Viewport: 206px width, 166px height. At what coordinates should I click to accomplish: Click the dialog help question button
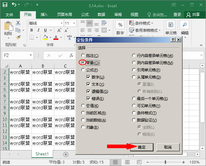(173, 40)
